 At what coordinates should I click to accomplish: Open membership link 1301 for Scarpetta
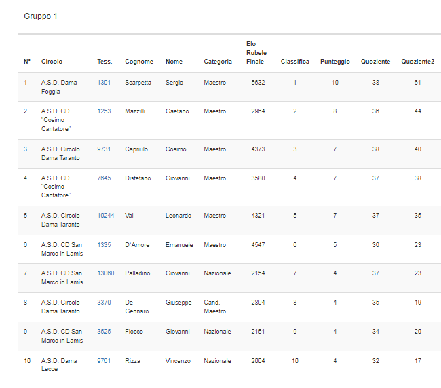104,83
